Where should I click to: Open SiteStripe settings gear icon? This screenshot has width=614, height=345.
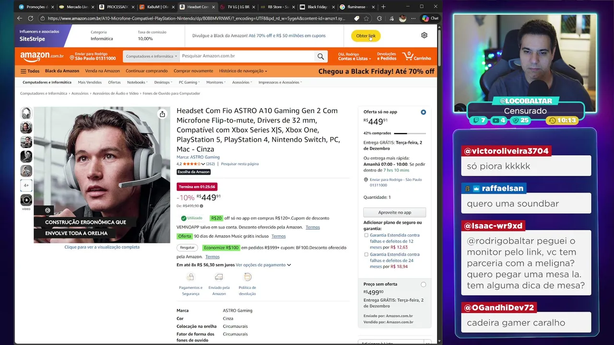(424, 35)
